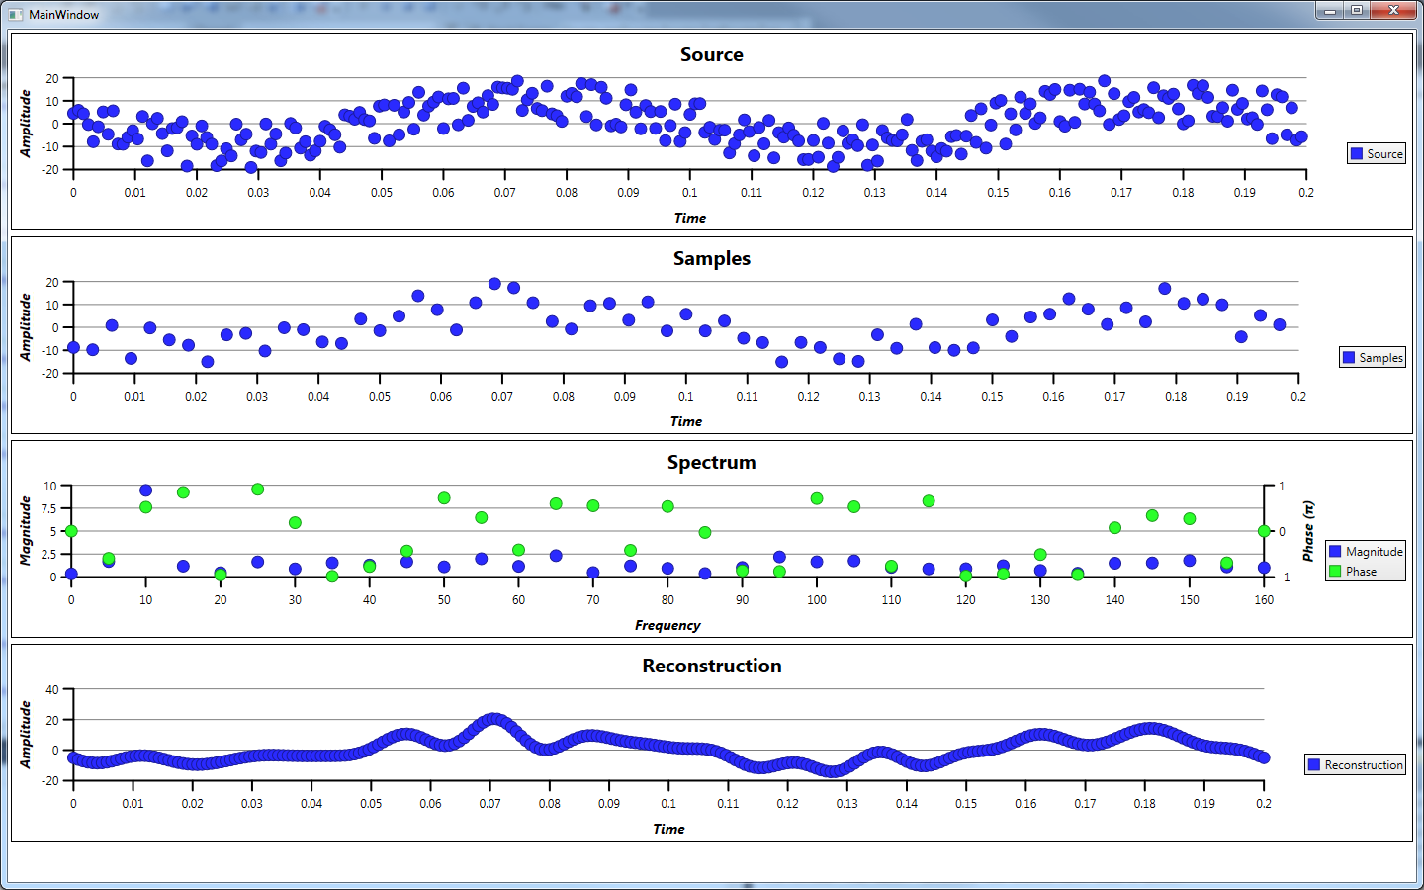Click the Reconstruction legend entry
The width and height of the screenshot is (1424, 890).
tap(1355, 765)
